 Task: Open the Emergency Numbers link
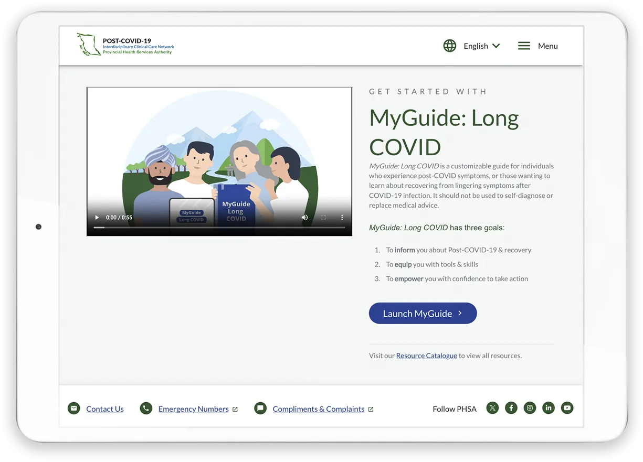tap(193, 409)
